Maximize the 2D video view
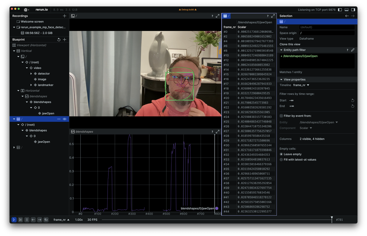 pyautogui.click(x=217, y=16)
